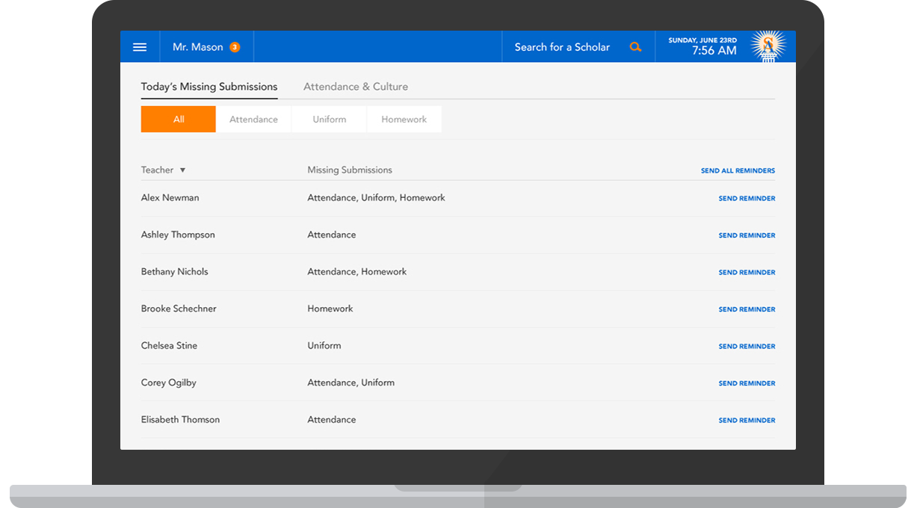Click Send All Reminders
The width and height of the screenshot is (917, 508).
738,171
